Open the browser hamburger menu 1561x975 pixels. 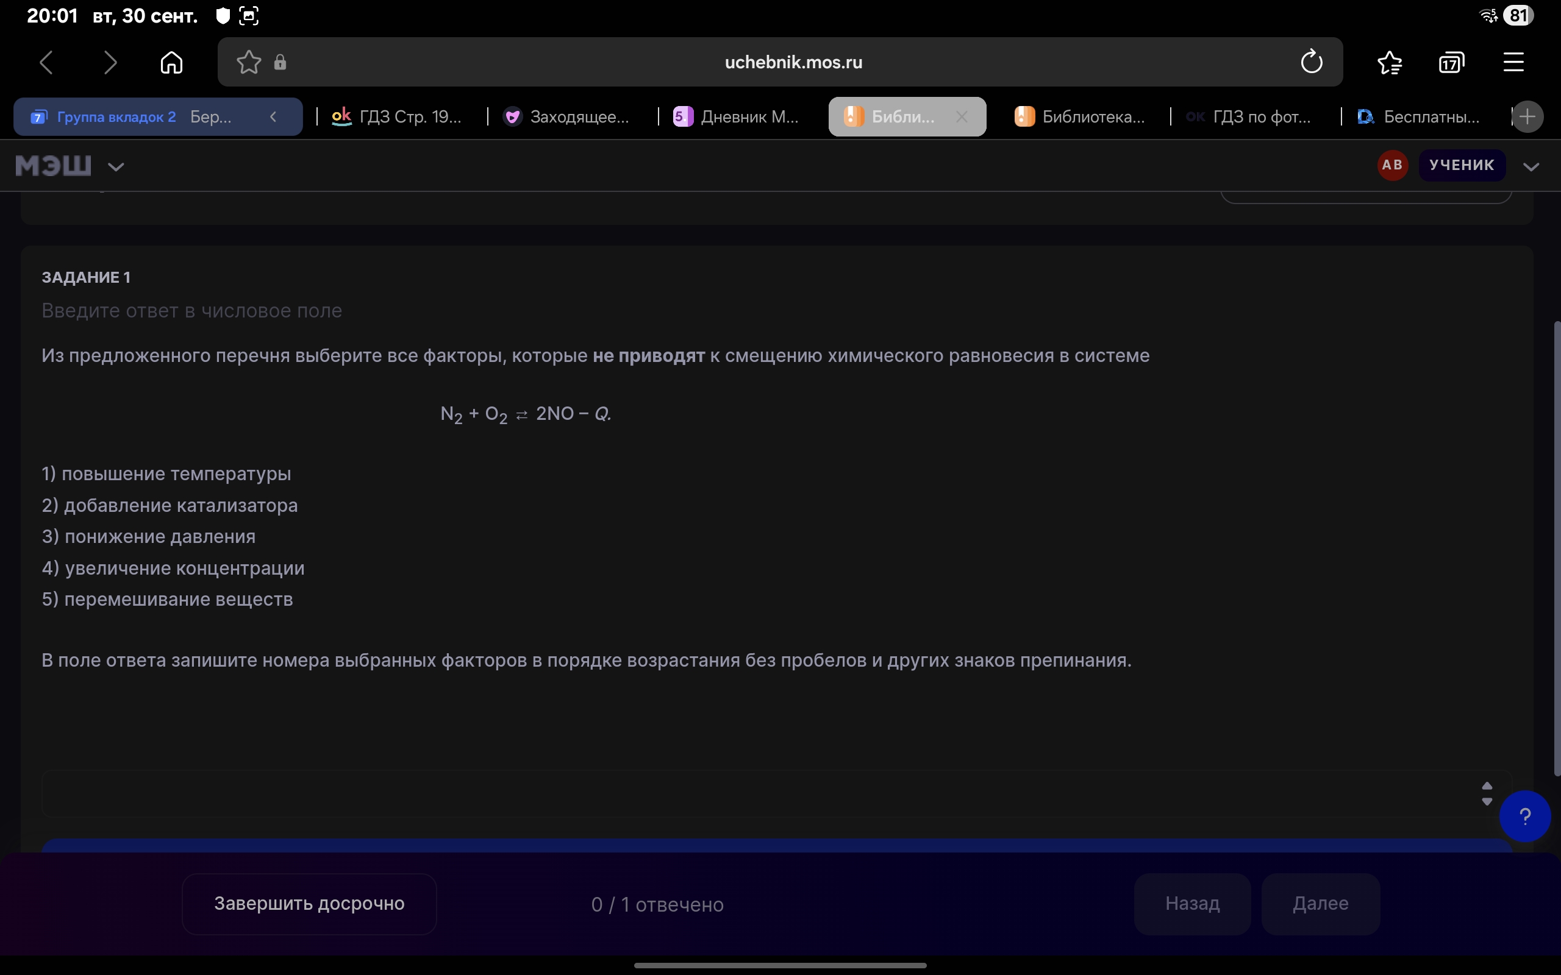click(1513, 63)
